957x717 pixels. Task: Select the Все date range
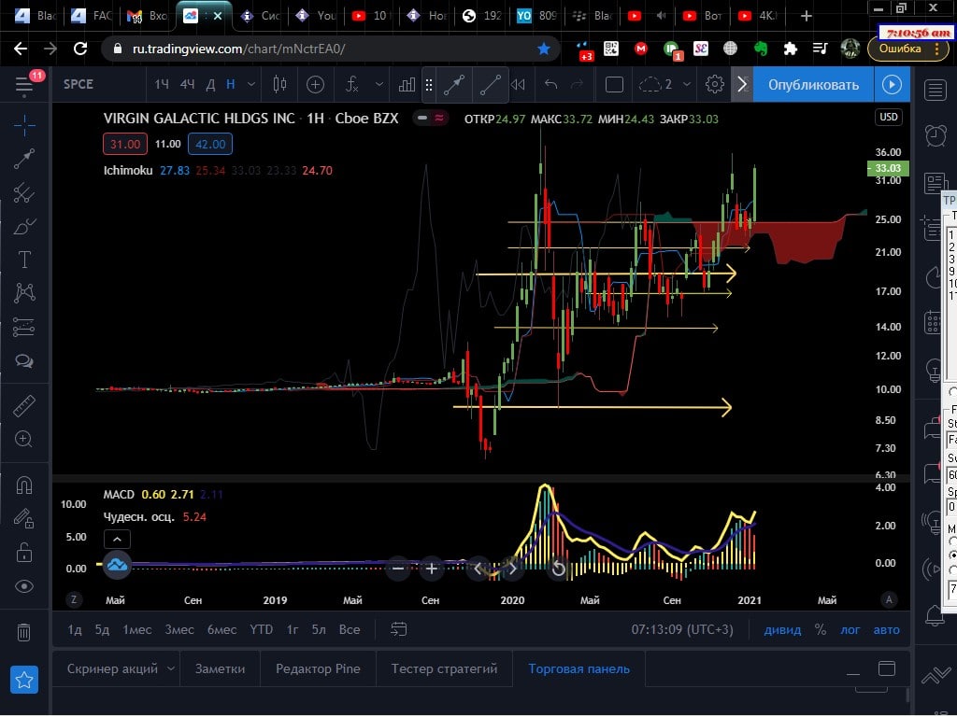pyautogui.click(x=350, y=630)
